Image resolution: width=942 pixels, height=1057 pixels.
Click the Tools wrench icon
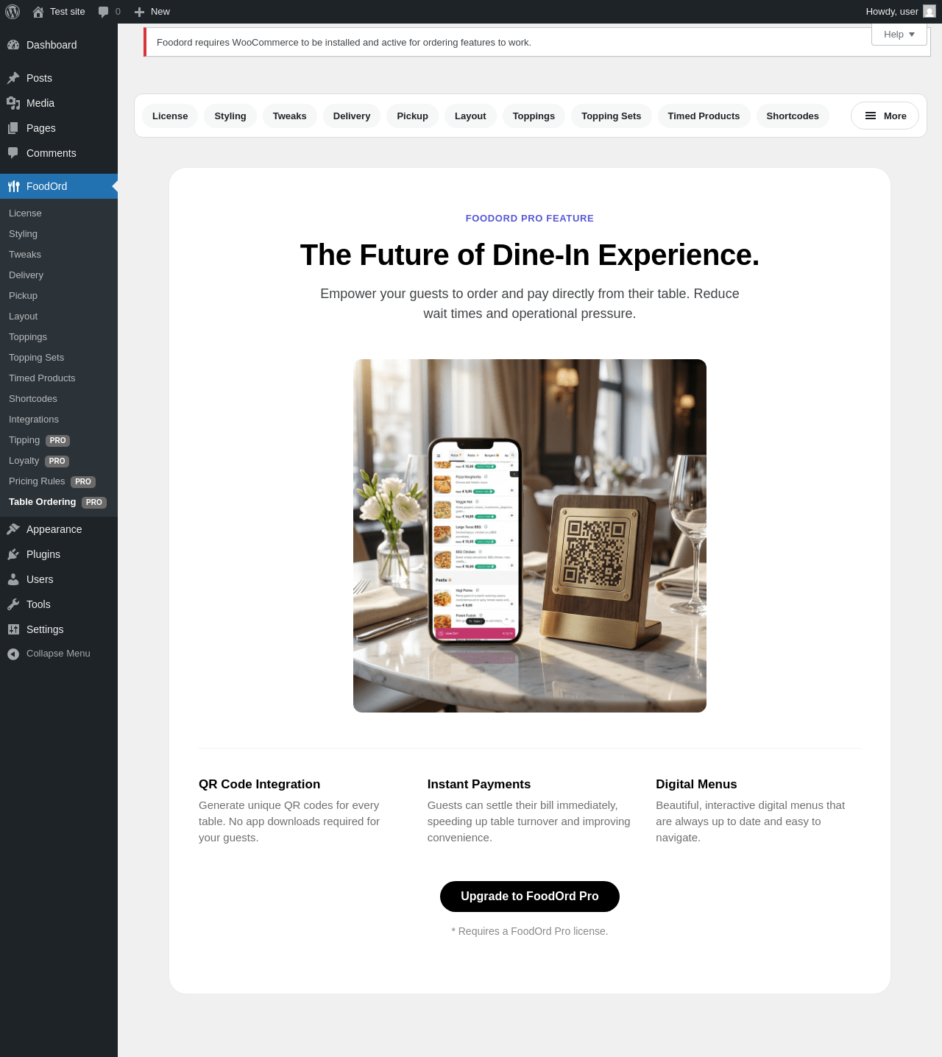tap(13, 604)
